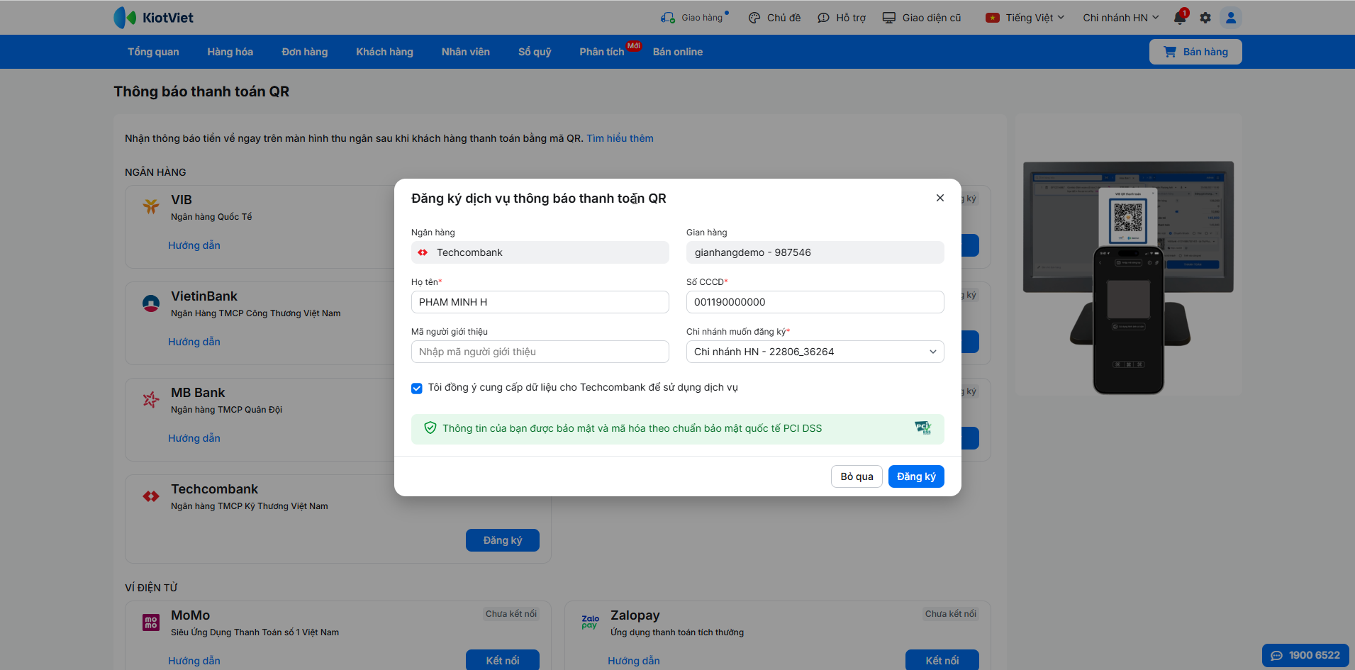Screen dimensions: 1355x670
Task: Open the user account avatar icon
Action: pyautogui.click(x=1231, y=18)
